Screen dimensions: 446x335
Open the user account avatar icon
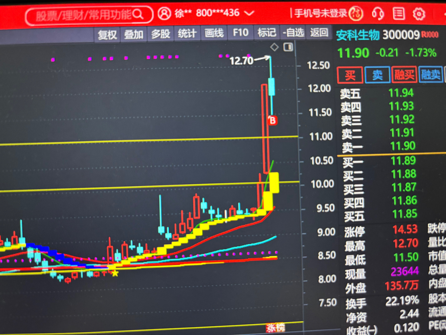pyautogui.click(x=164, y=14)
